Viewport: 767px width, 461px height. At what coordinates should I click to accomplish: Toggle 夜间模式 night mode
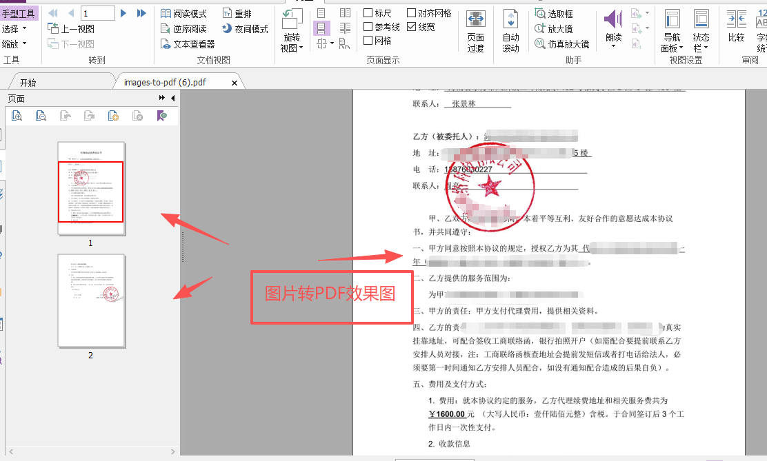[245, 29]
